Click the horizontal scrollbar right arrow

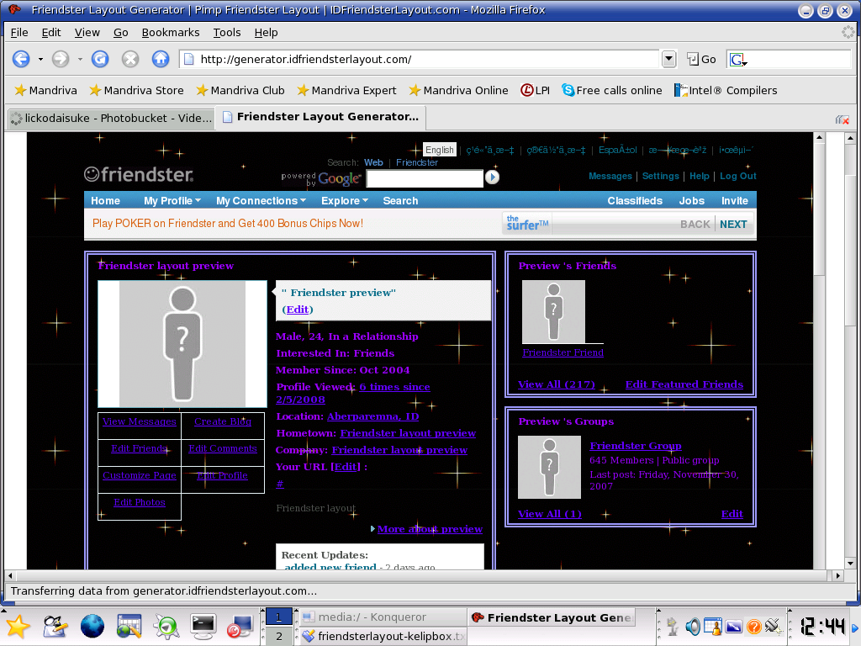(837, 575)
